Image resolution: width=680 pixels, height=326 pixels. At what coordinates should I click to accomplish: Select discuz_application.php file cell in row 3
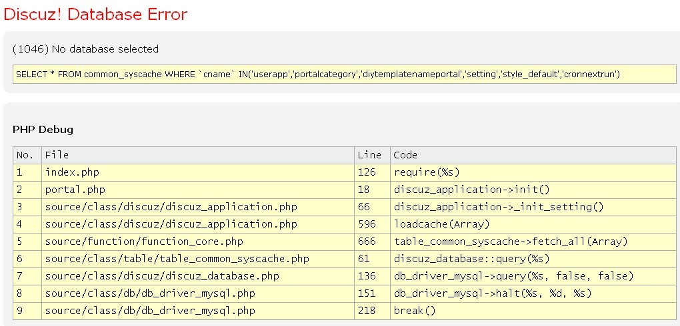click(x=198, y=207)
